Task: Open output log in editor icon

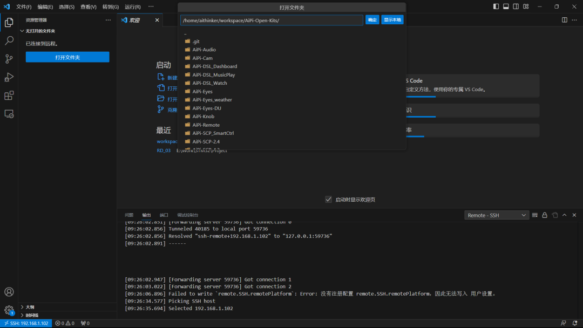Action: pos(555,215)
